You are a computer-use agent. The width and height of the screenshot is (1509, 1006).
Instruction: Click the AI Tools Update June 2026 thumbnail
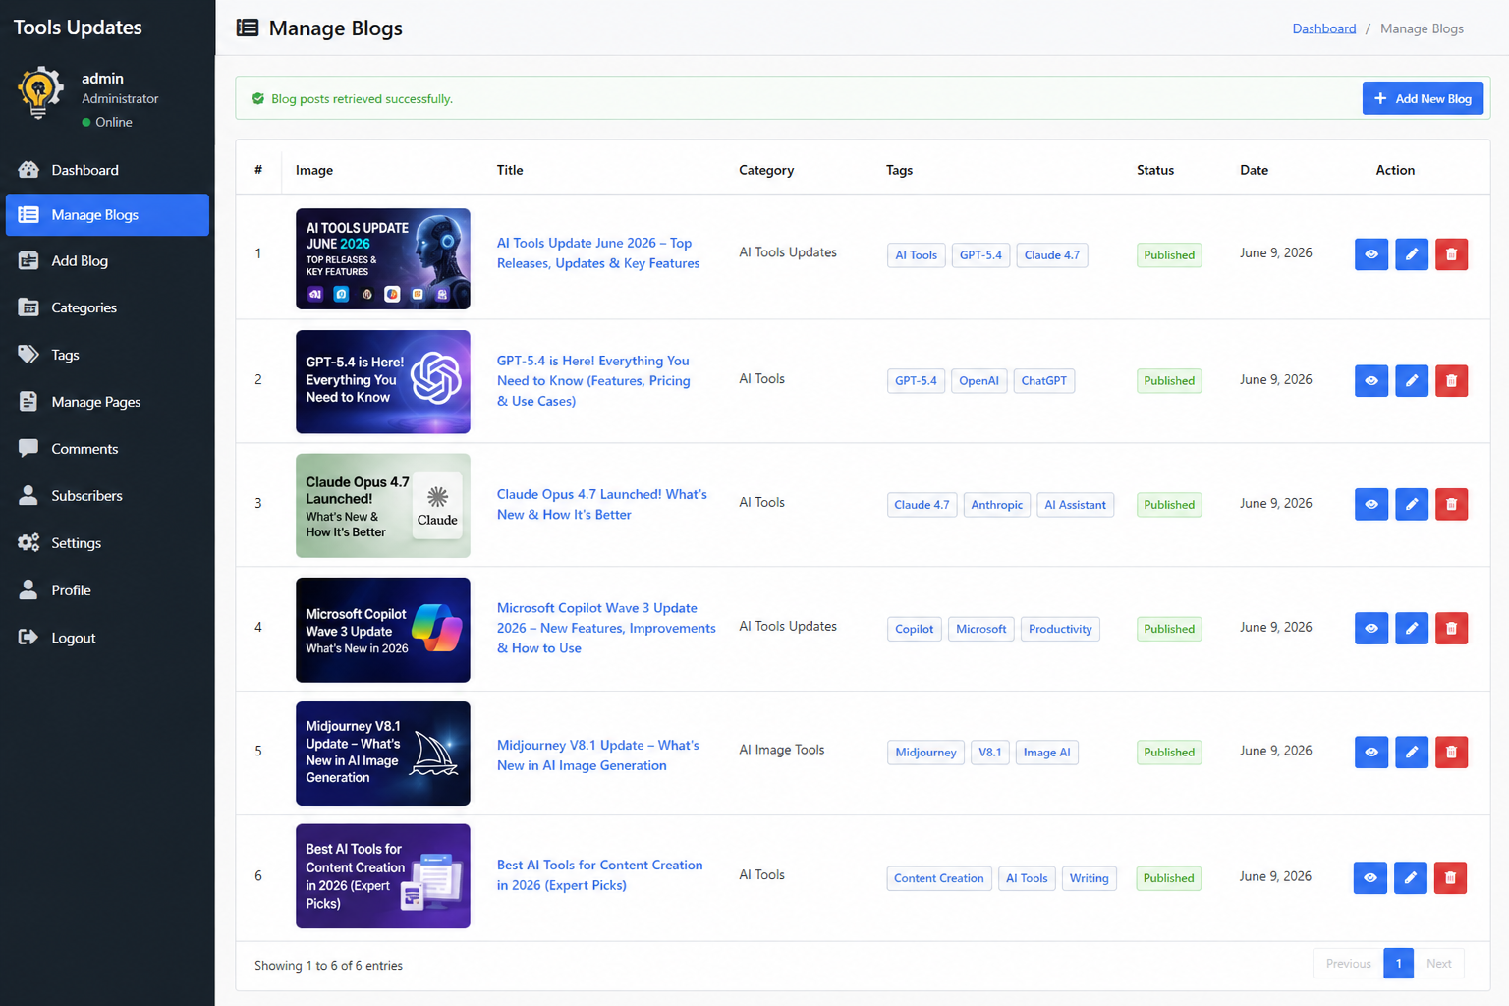click(383, 259)
